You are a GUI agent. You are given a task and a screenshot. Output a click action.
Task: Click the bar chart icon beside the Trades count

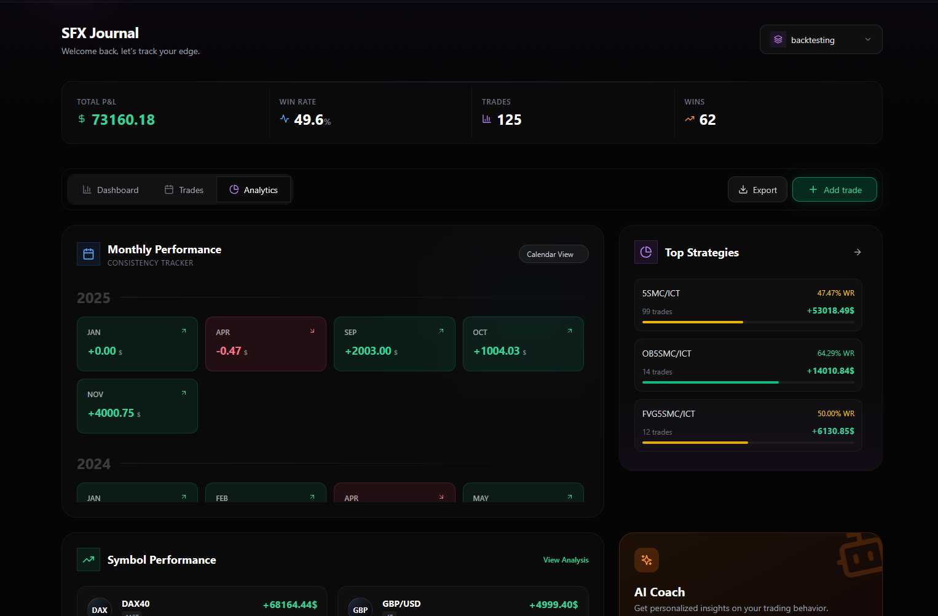click(486, 119)
